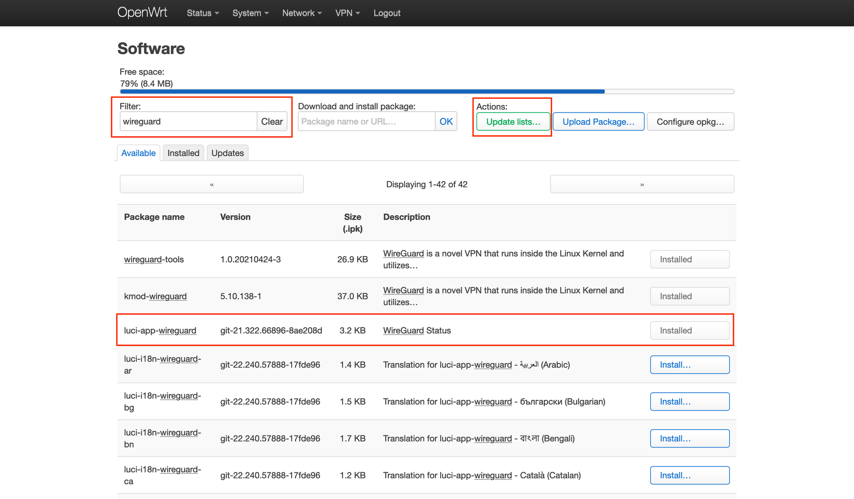Open Upload Package dialog

pos(598,122)
